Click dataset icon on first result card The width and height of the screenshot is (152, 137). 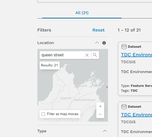click(124, 47)
